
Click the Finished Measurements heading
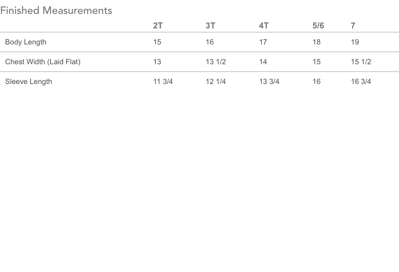point(56,10)
